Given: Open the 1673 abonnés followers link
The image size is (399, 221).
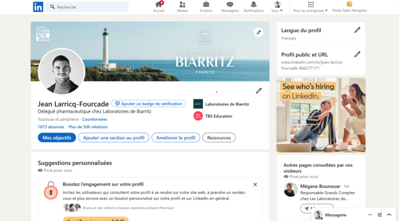Looking at the screenshot, I should tap(51, 127).
